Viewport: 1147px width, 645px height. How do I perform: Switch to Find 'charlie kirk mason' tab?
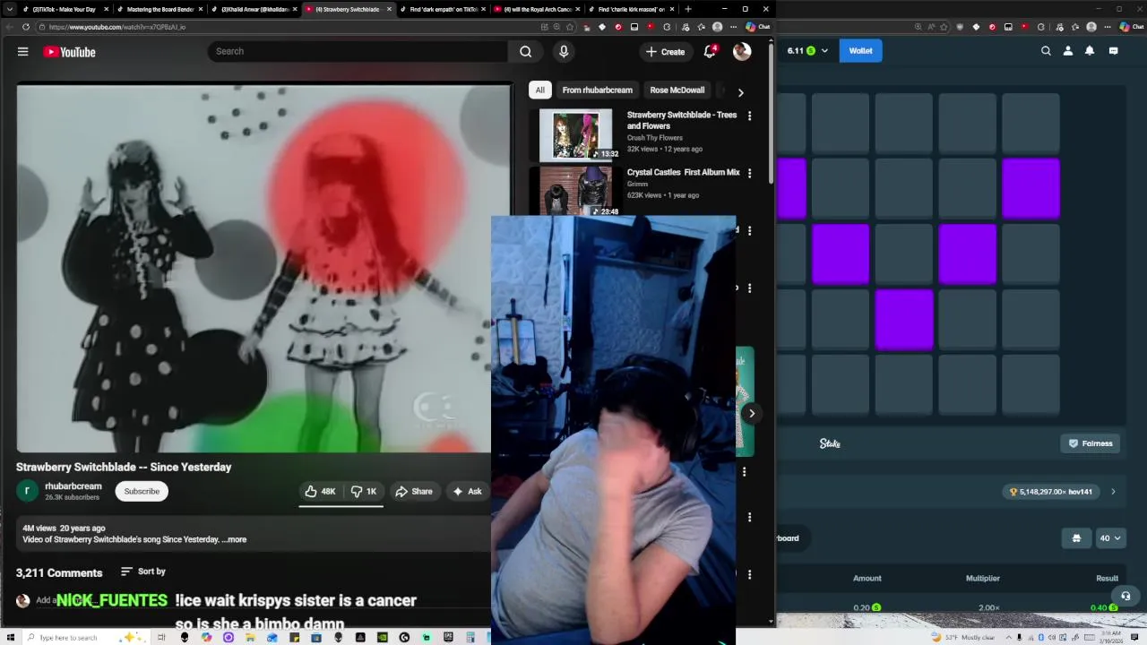[x=632, y=9]
